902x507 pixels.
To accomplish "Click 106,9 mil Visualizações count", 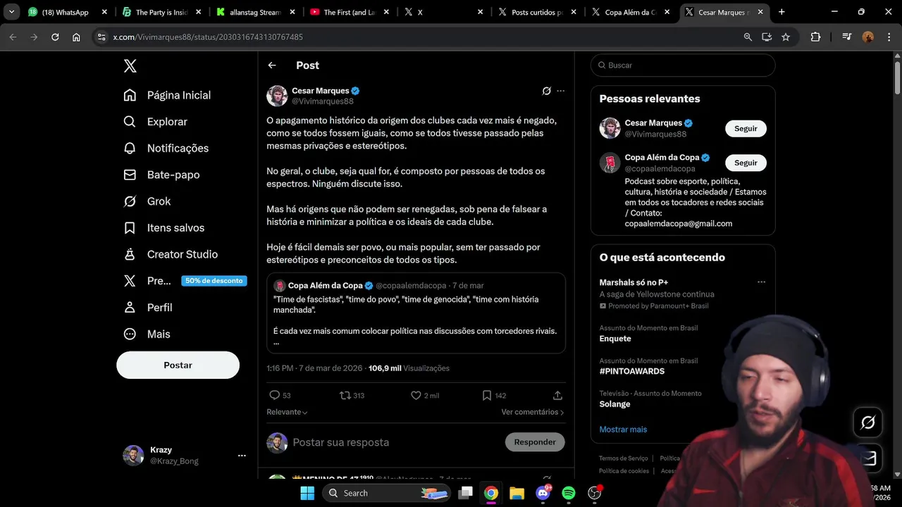I will pos(409,368).
